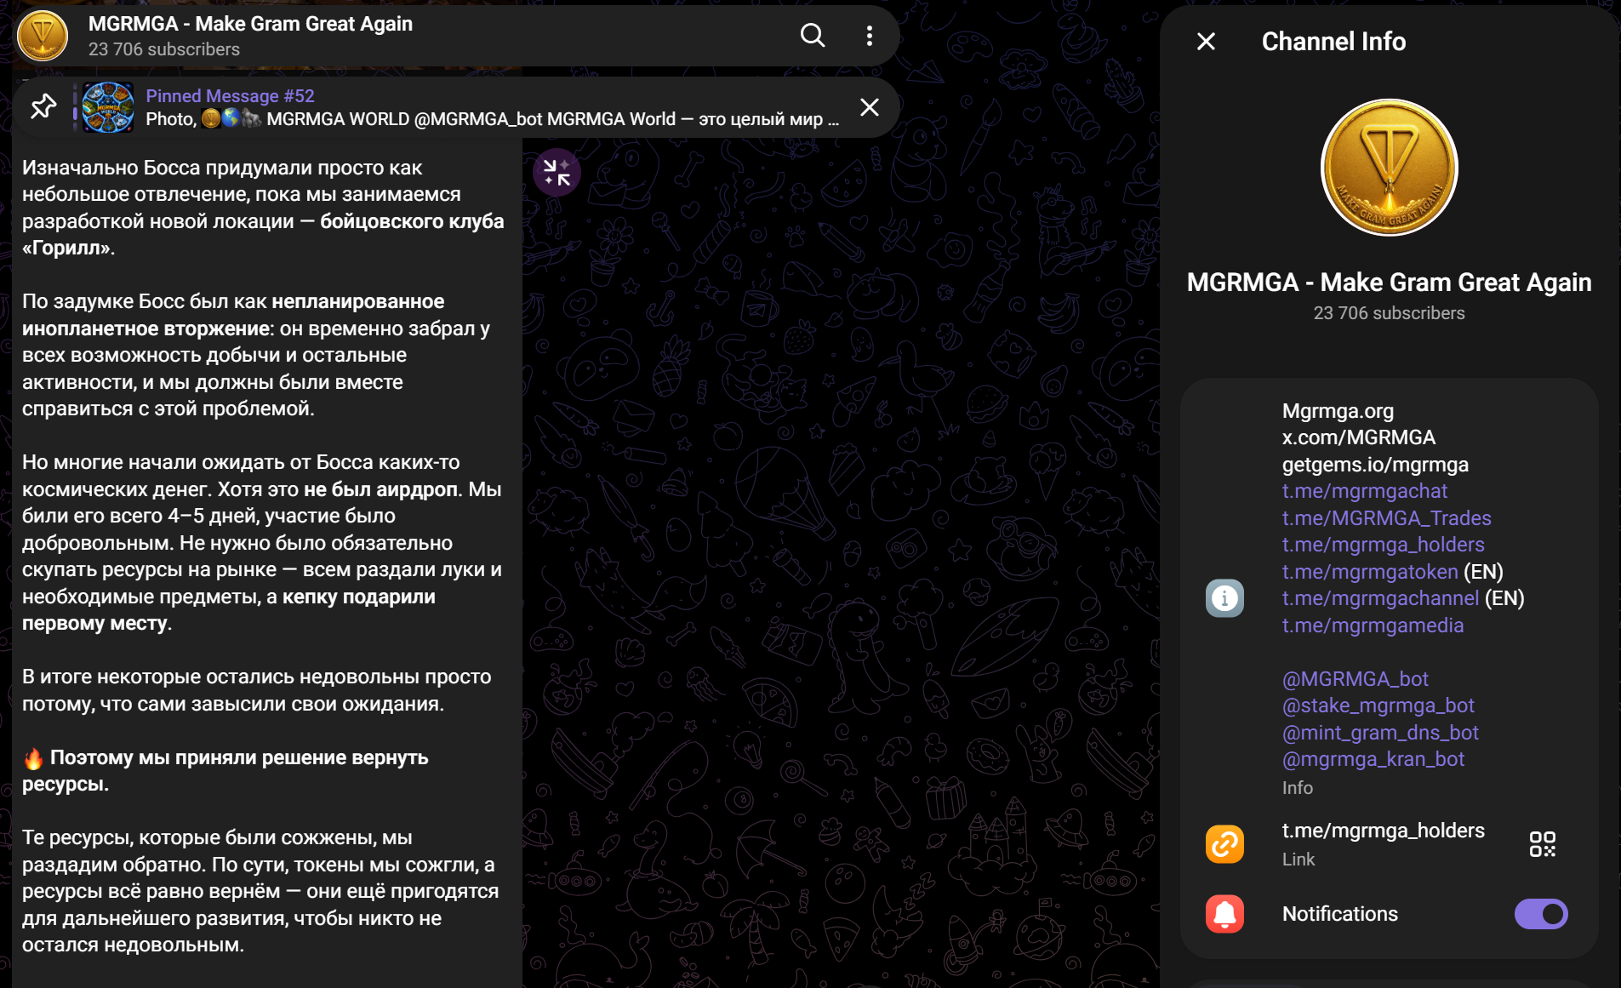This screenshot has height=988, width=1621.
Task: Click the bold text «Горилл» in message
Action: click(68, 248)
